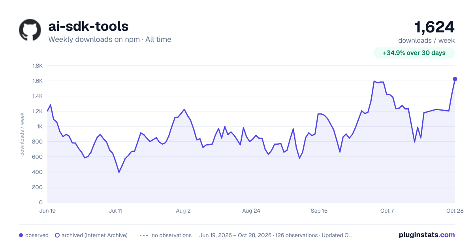Click the Sep 15 x-axis label
Image resolution: width=474 pixels, height=249 pixels.
(x=319, y=211)
